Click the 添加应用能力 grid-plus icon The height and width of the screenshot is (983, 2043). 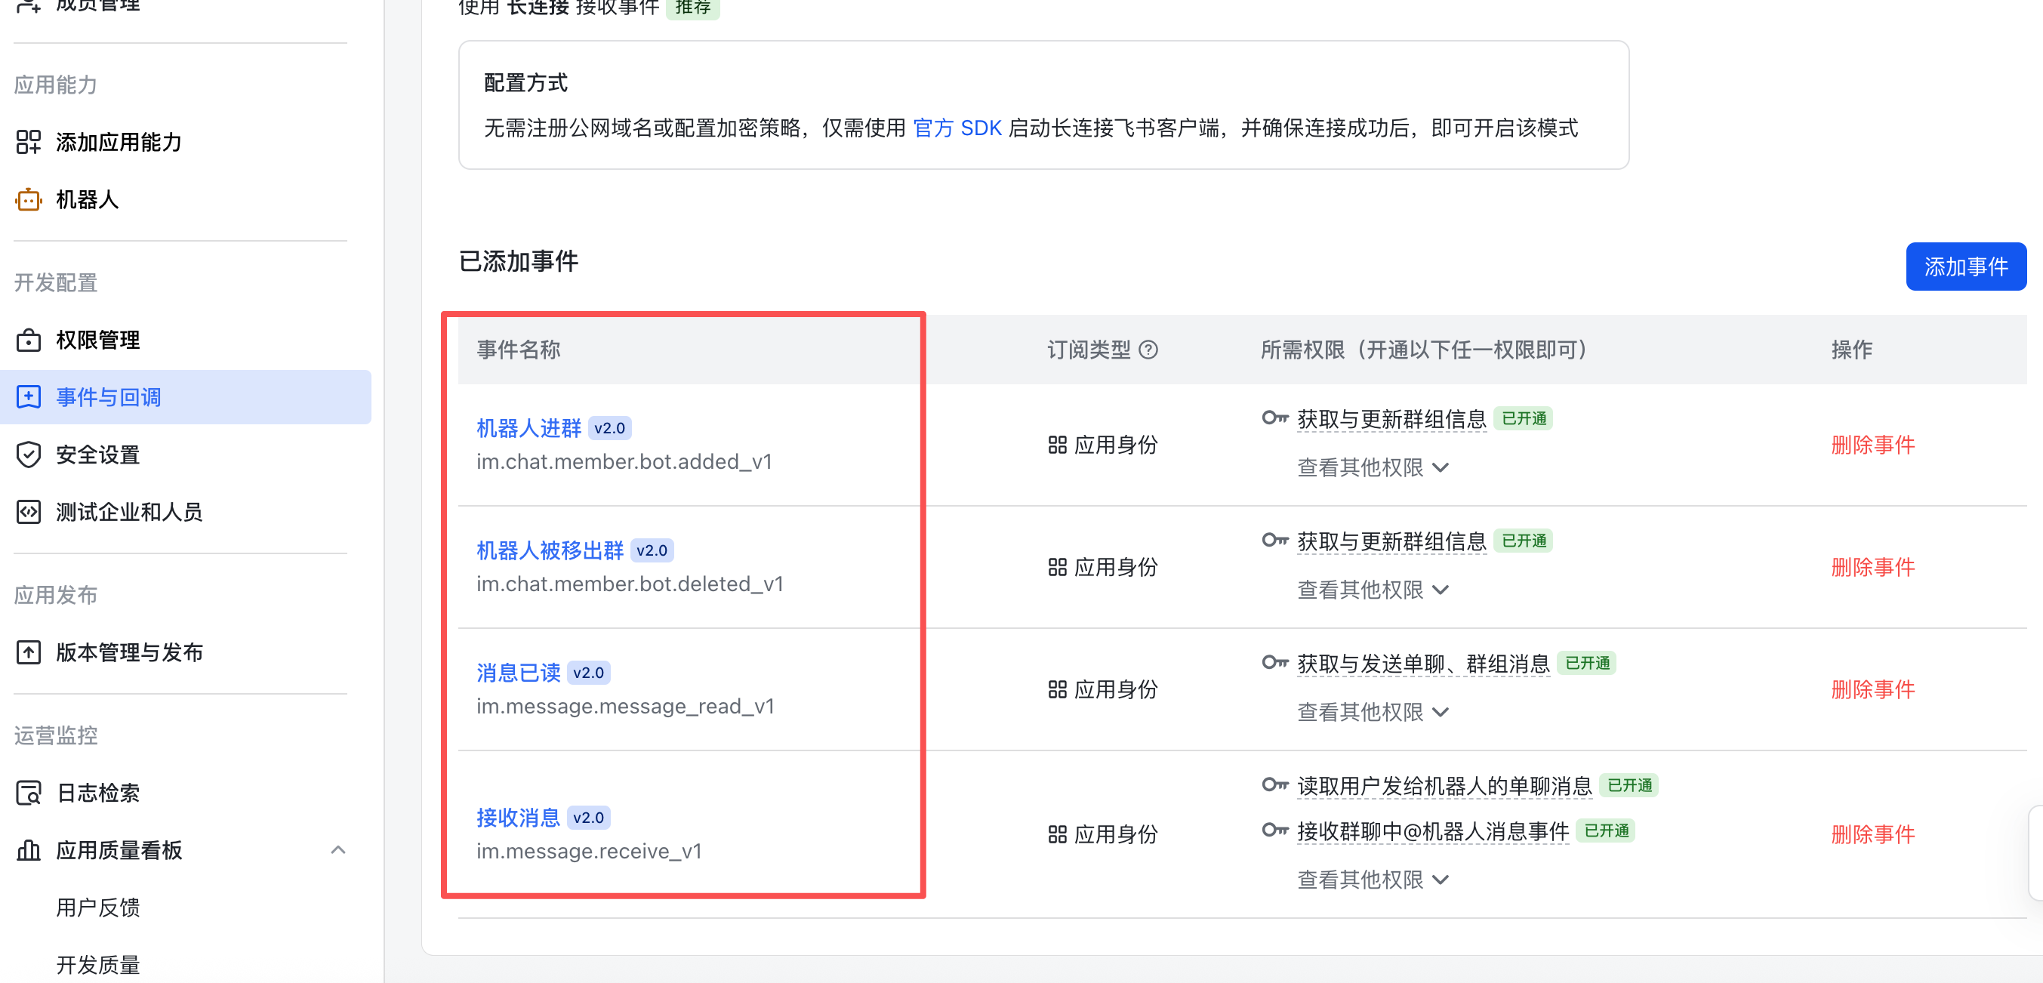tap(29, 142)
